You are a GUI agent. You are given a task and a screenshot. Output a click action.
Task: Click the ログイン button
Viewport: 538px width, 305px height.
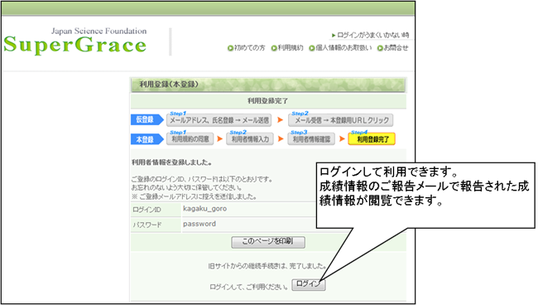coord(308,284)
